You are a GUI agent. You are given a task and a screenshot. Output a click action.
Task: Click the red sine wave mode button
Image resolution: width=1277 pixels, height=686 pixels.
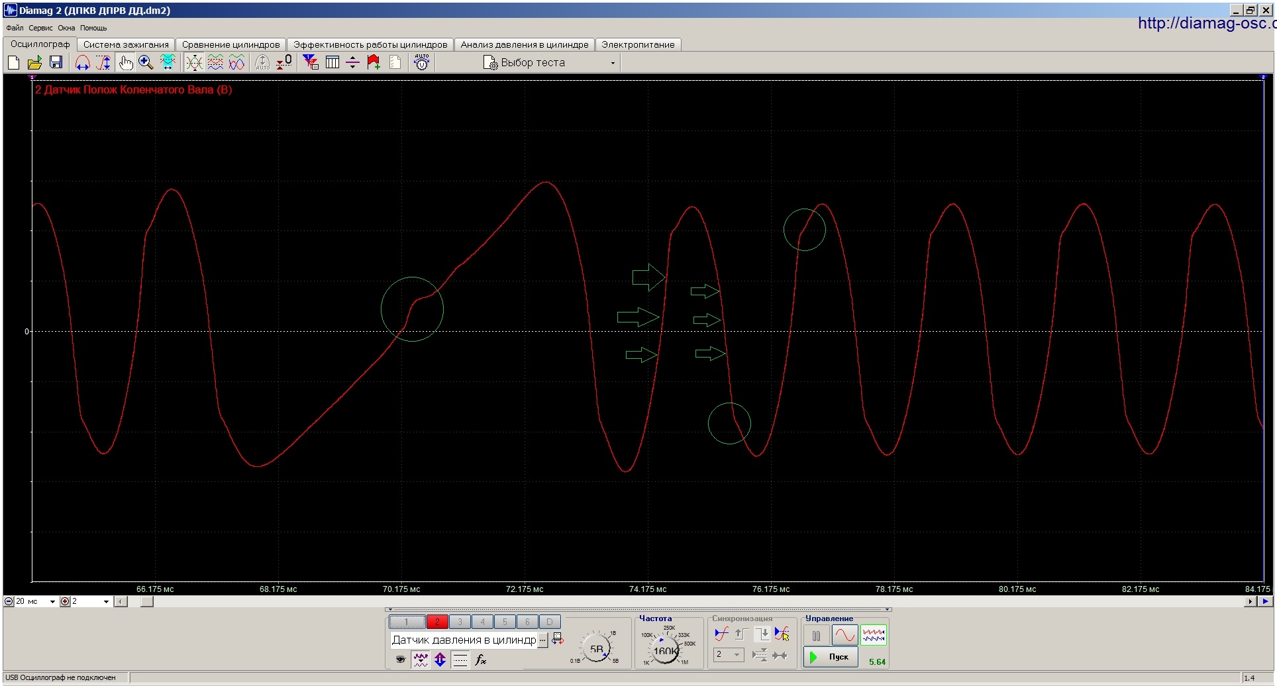click(844, 636)
